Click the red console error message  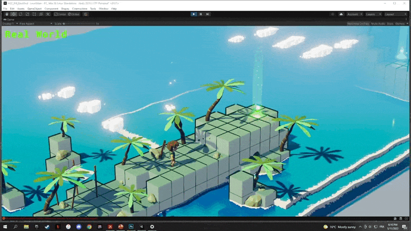point(52,218)
